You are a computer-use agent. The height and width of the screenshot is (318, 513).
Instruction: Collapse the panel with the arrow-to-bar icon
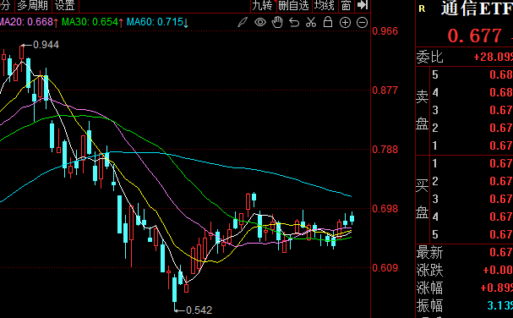point(363,5)
